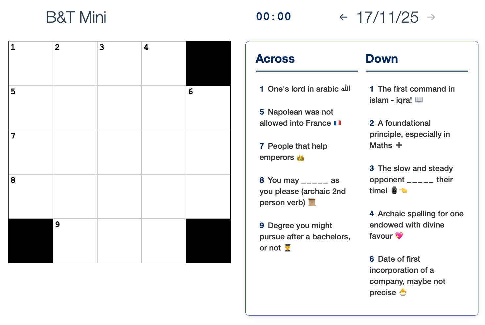Select the Napolean clue under Across
485x325 pixels.
[x=296, y=118]
